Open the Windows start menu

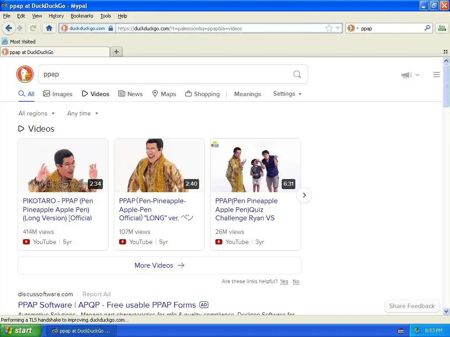pyautogui.click(x=21, y=331)
